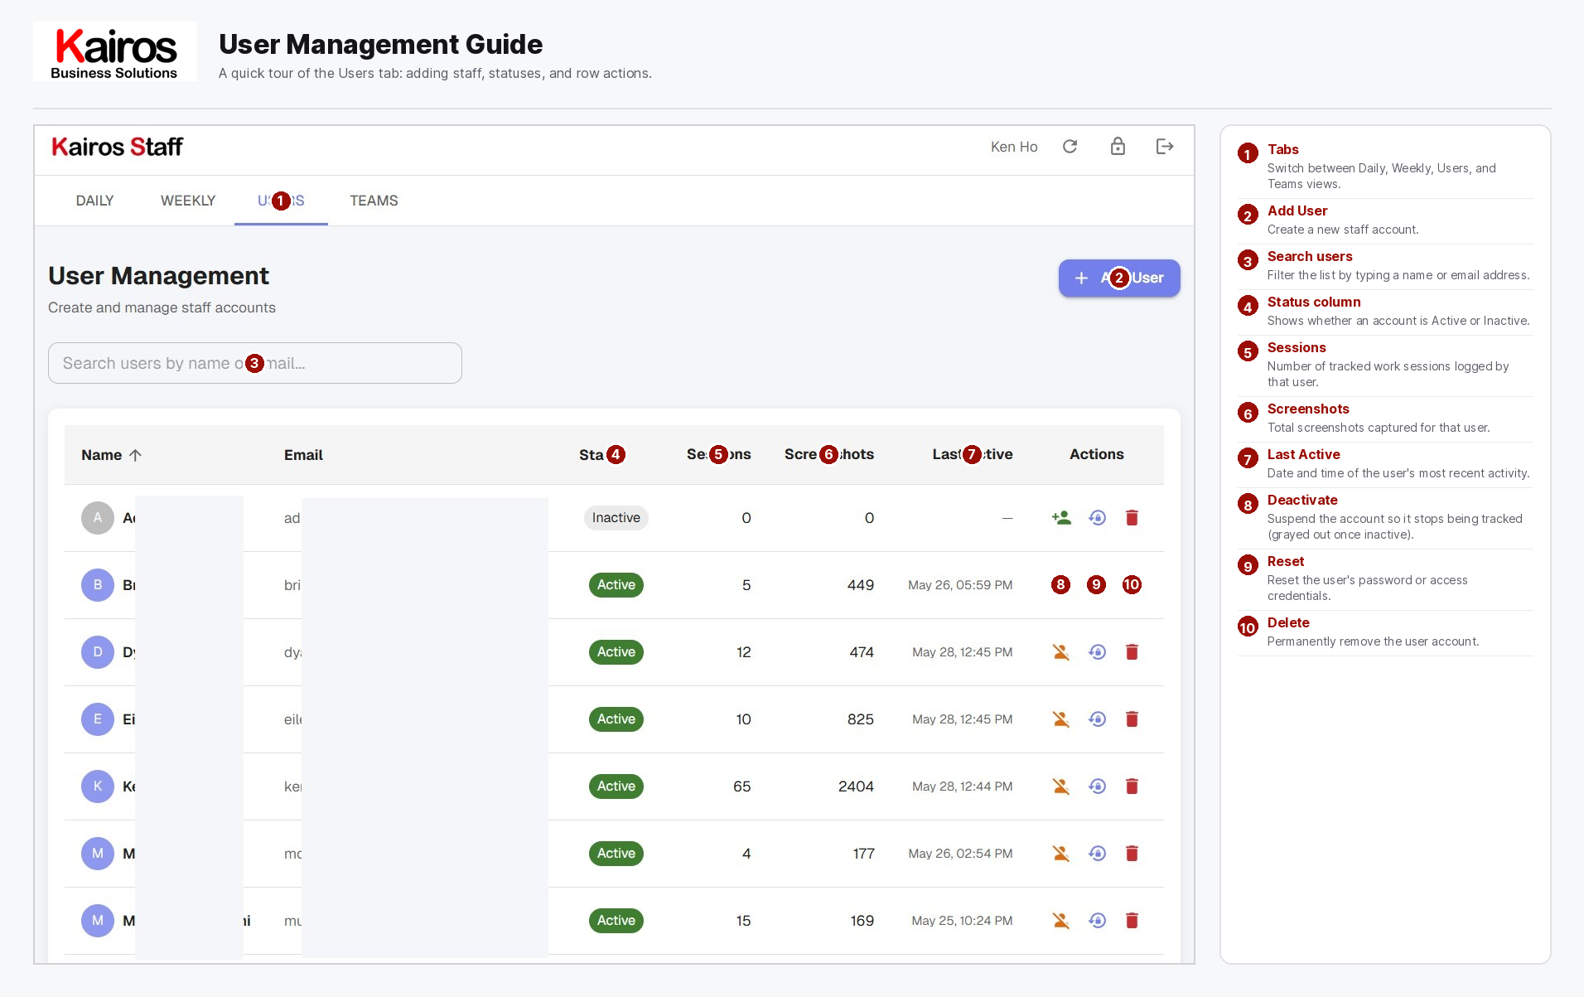Screen dimensions: 1584x997
Task: Reset password for user with 177 screenshots
Action: (1097, 854)
